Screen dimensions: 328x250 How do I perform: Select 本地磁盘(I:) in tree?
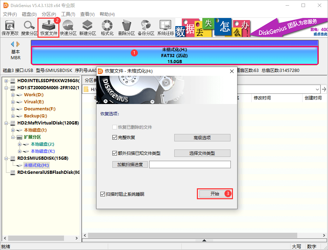click(35, 130)
